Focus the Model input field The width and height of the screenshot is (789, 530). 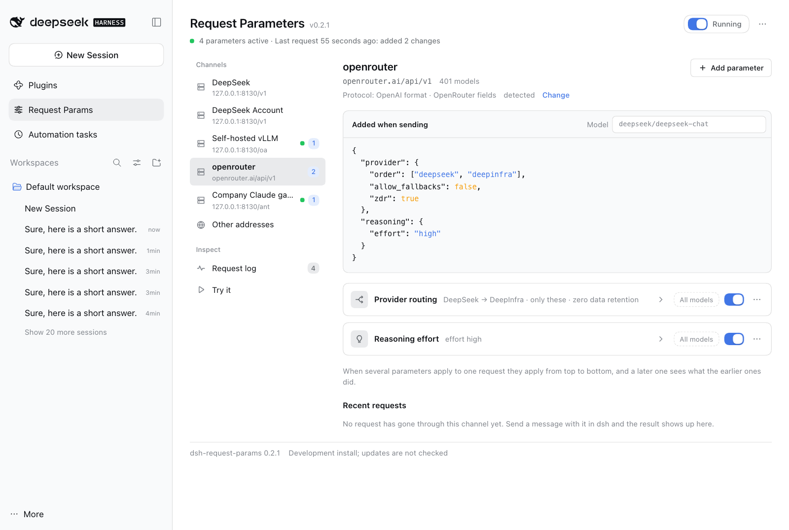pos(689,124)
